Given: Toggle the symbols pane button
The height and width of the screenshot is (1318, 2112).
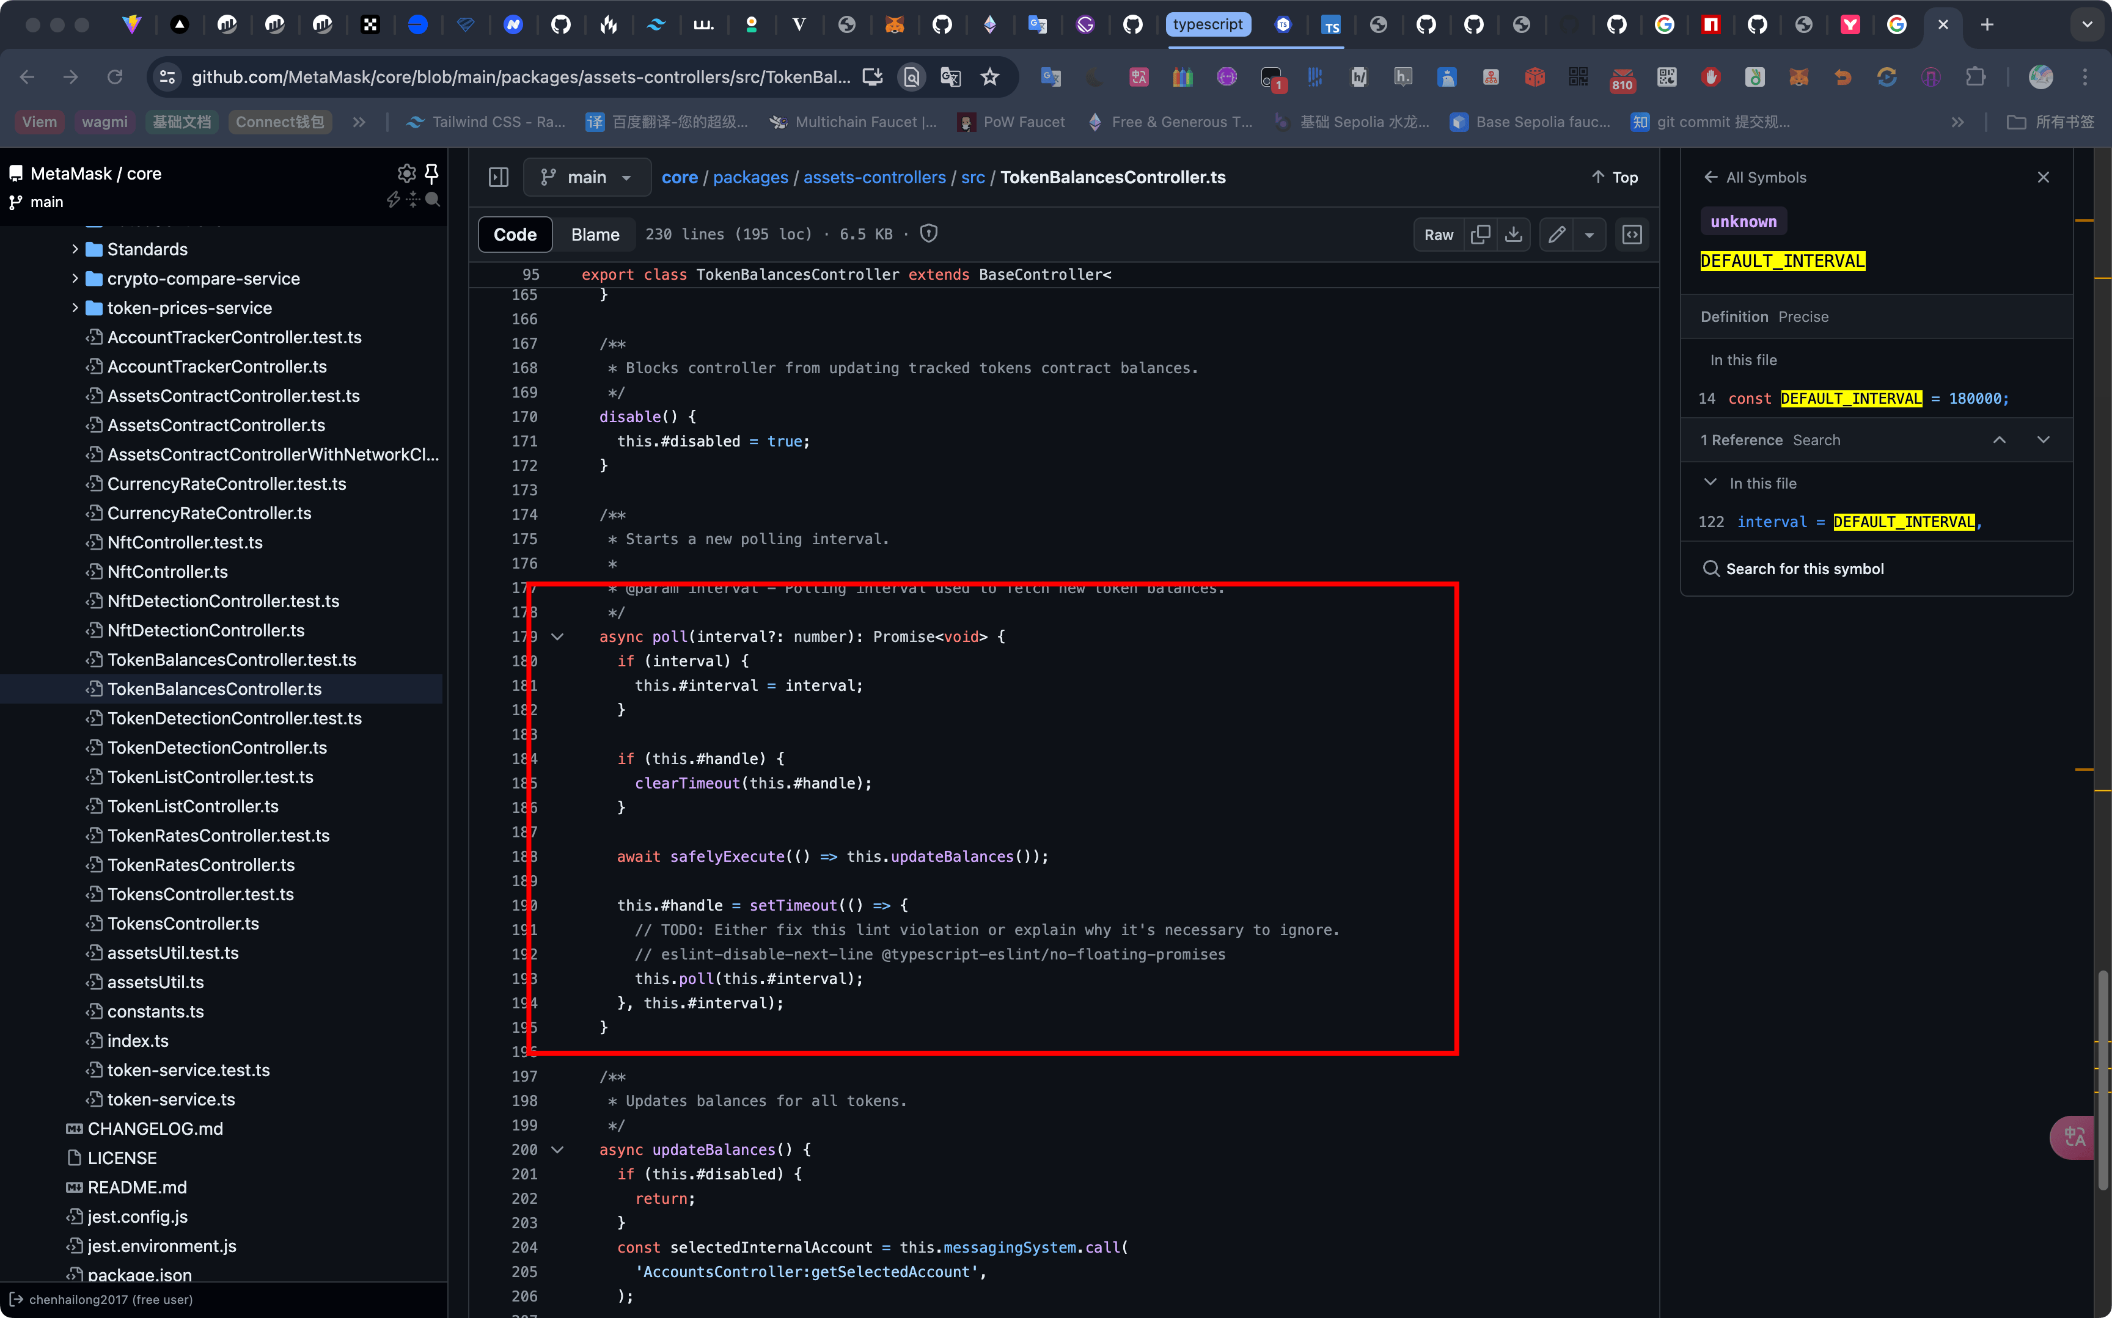Looking at the screenshot, I should coord(1632,235).
